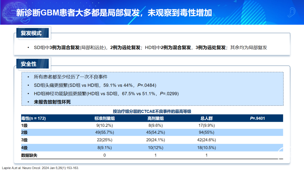
Task: Click the row label 1级
Action: (24, 125)
